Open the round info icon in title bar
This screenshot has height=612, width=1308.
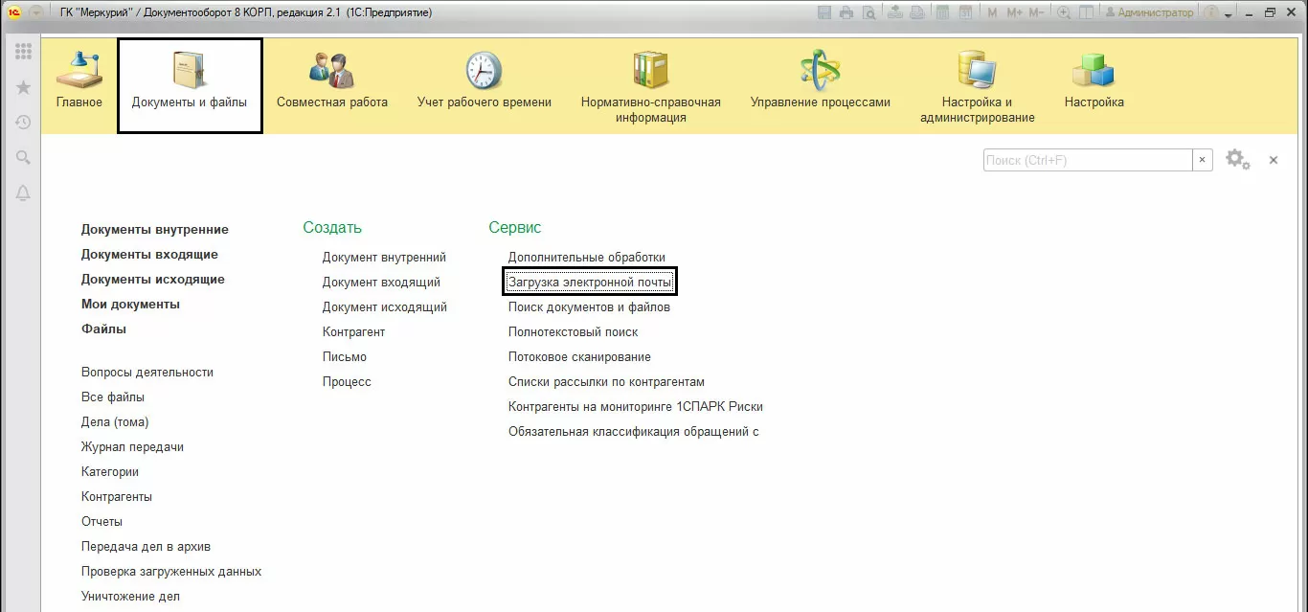pos(1210,12)
